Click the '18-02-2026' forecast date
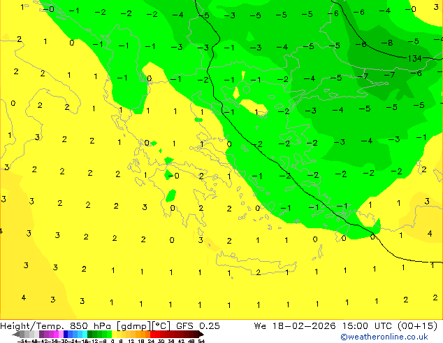The image size is (443, 343). (x=304, y=326)
